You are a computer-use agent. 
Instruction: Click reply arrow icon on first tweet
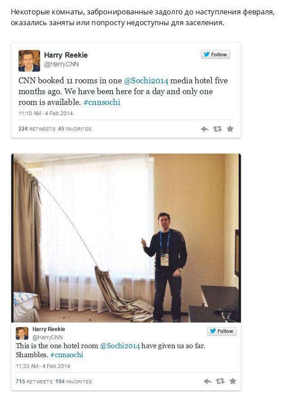tap(204, 129)
